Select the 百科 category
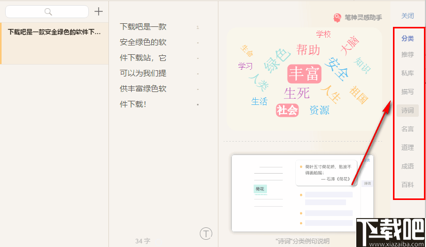Viewport: 426px width, 247px height. [x=407, y=184]
